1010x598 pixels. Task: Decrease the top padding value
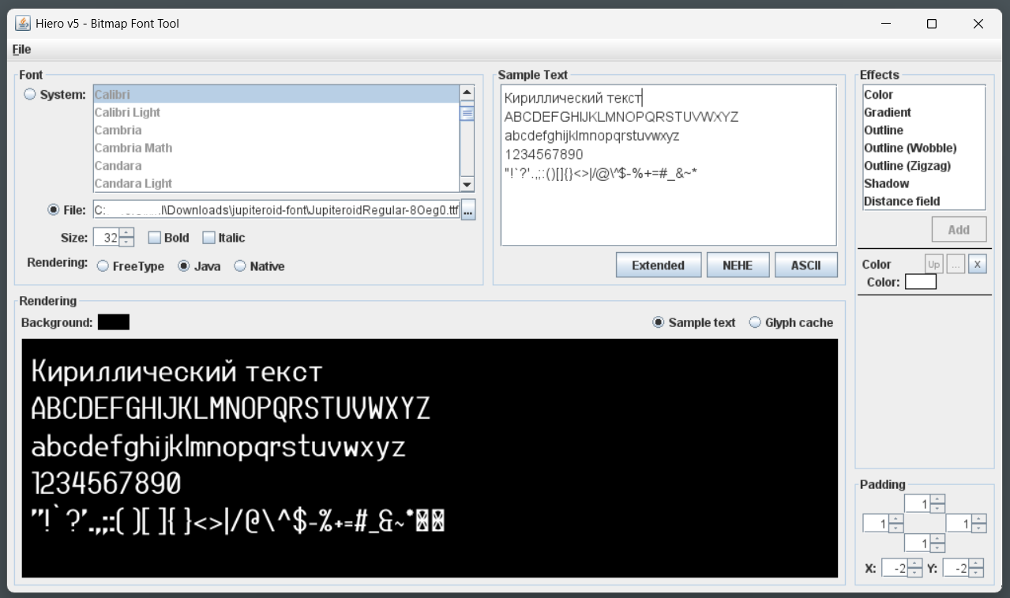click(x=937, y=508)
